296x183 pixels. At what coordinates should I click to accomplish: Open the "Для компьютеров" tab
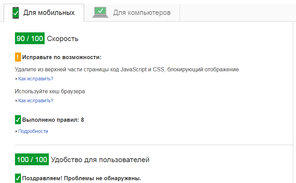tap(142, 13)
